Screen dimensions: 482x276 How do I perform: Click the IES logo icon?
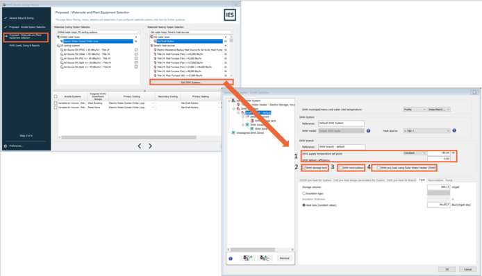[230, 15]
